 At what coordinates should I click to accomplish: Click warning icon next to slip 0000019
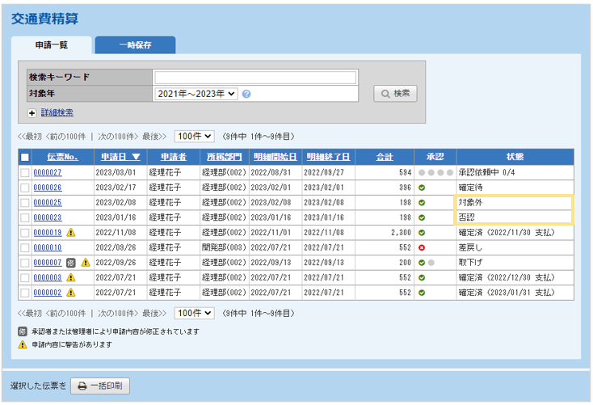(x=70, y=233)
